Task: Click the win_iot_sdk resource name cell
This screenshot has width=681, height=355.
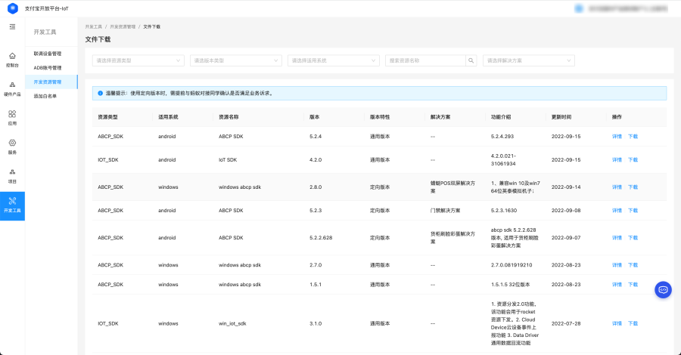Action: [x=232, y=324]
